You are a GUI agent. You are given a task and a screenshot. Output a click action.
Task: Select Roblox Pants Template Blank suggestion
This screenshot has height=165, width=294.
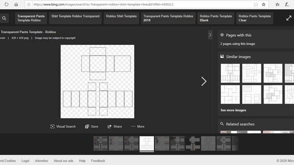[x=216, y=18]
